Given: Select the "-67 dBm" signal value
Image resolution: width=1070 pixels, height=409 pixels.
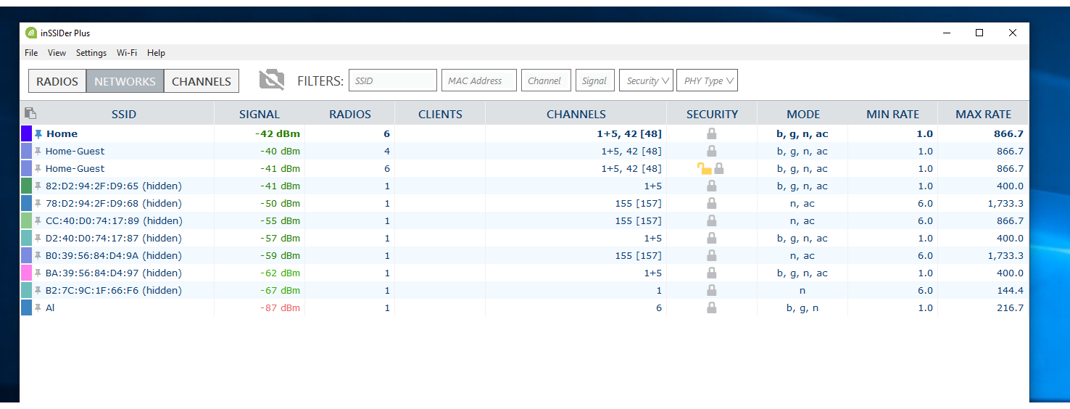Looking at the screenshot, I should pos(280,290).
